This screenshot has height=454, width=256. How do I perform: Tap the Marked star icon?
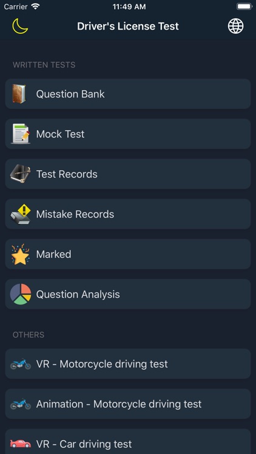(20, 254)
